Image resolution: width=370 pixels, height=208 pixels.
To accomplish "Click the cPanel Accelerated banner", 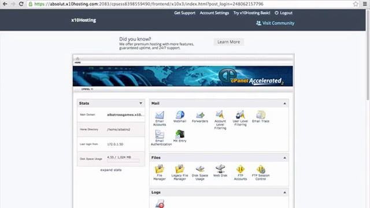I will click(x=183, y=76).
